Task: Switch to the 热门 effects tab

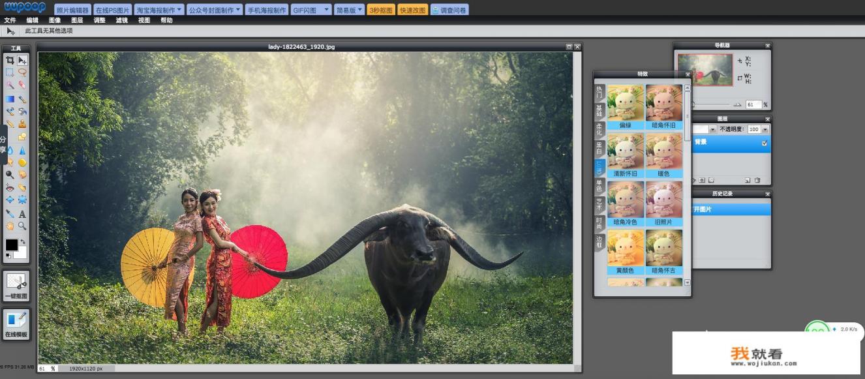Action: click(x=599, y=93)
